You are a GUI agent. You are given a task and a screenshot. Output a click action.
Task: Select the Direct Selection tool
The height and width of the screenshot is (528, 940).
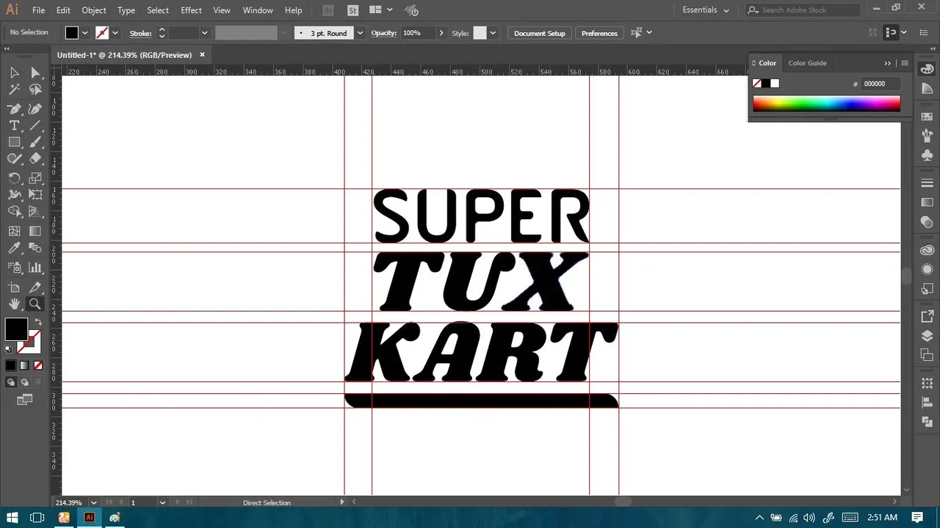35,72
